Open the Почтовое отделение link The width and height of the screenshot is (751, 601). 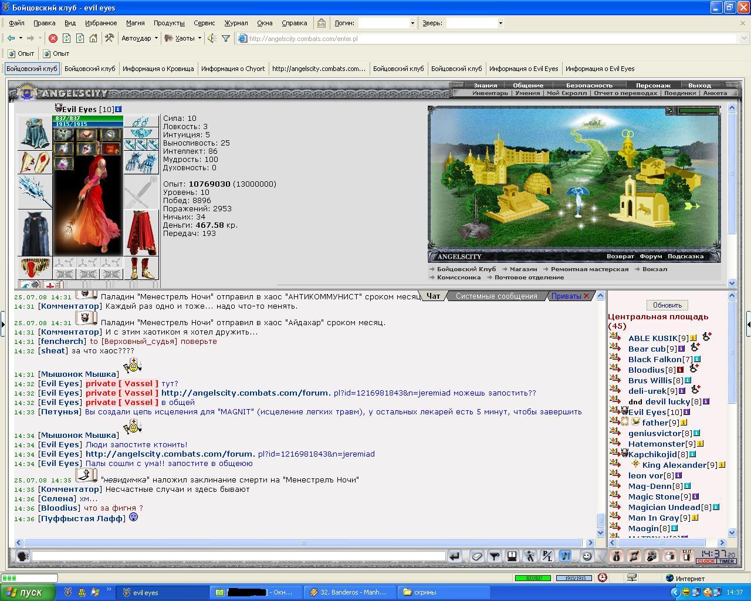point(529,277)
